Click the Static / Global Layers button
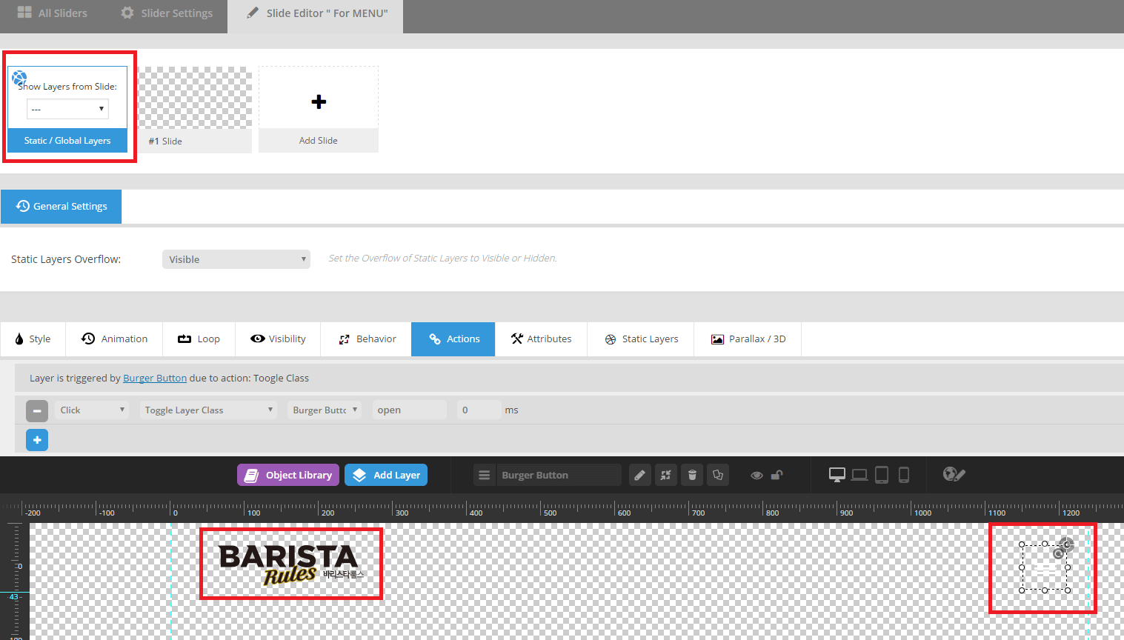 pyautogui.click(x=67, y=141)
